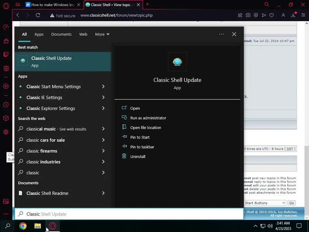The height and width of the screenshot is (232, 309).
Task: Choose Open file location
Action: [146, 128]
